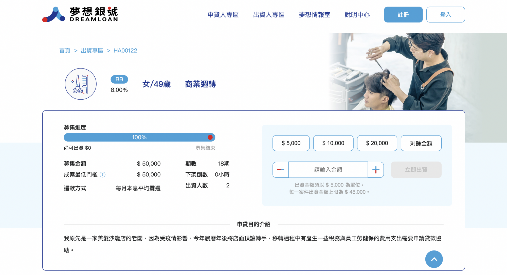The image size is (507, 275).
Task: Click the 出資人數 investor count label
Action: coord(196,185)
